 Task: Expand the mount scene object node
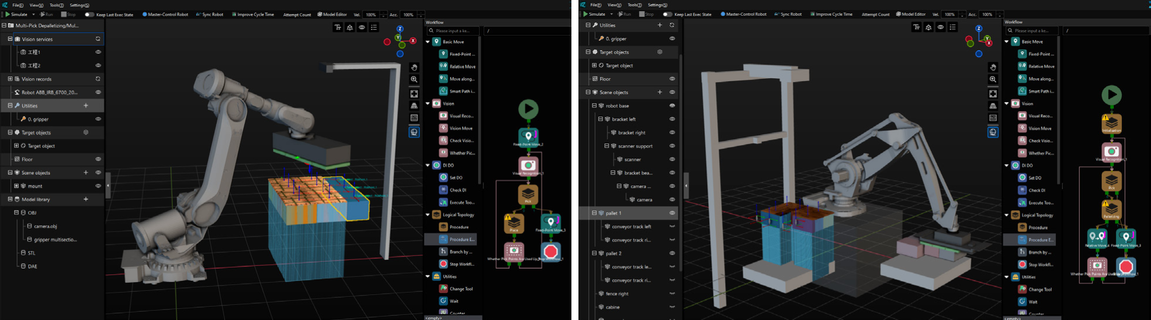[x=16, y=186]
